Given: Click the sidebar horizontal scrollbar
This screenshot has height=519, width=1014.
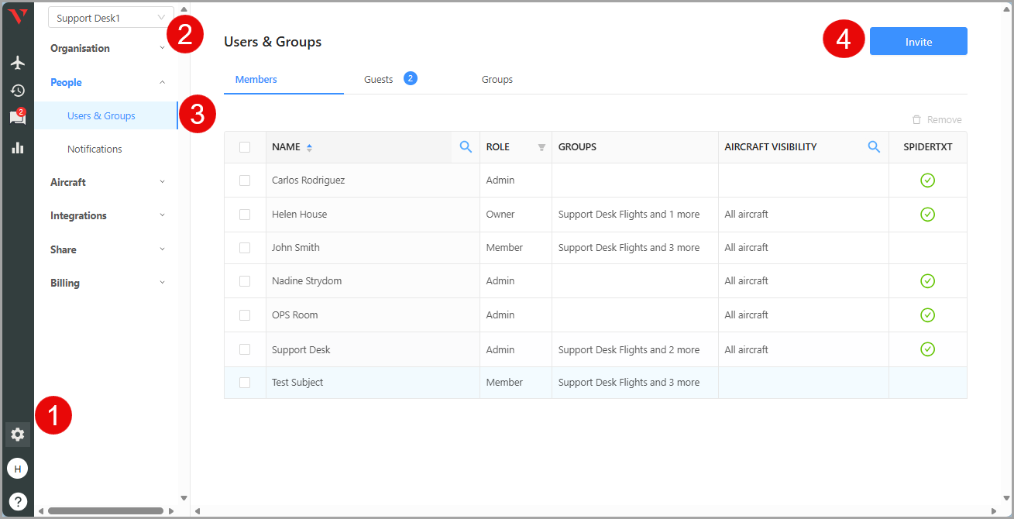Looking at the screenshot, I should [105, 510].
